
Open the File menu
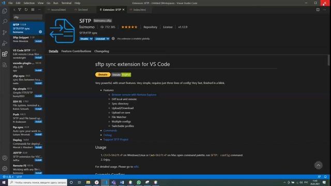[10, 3]
